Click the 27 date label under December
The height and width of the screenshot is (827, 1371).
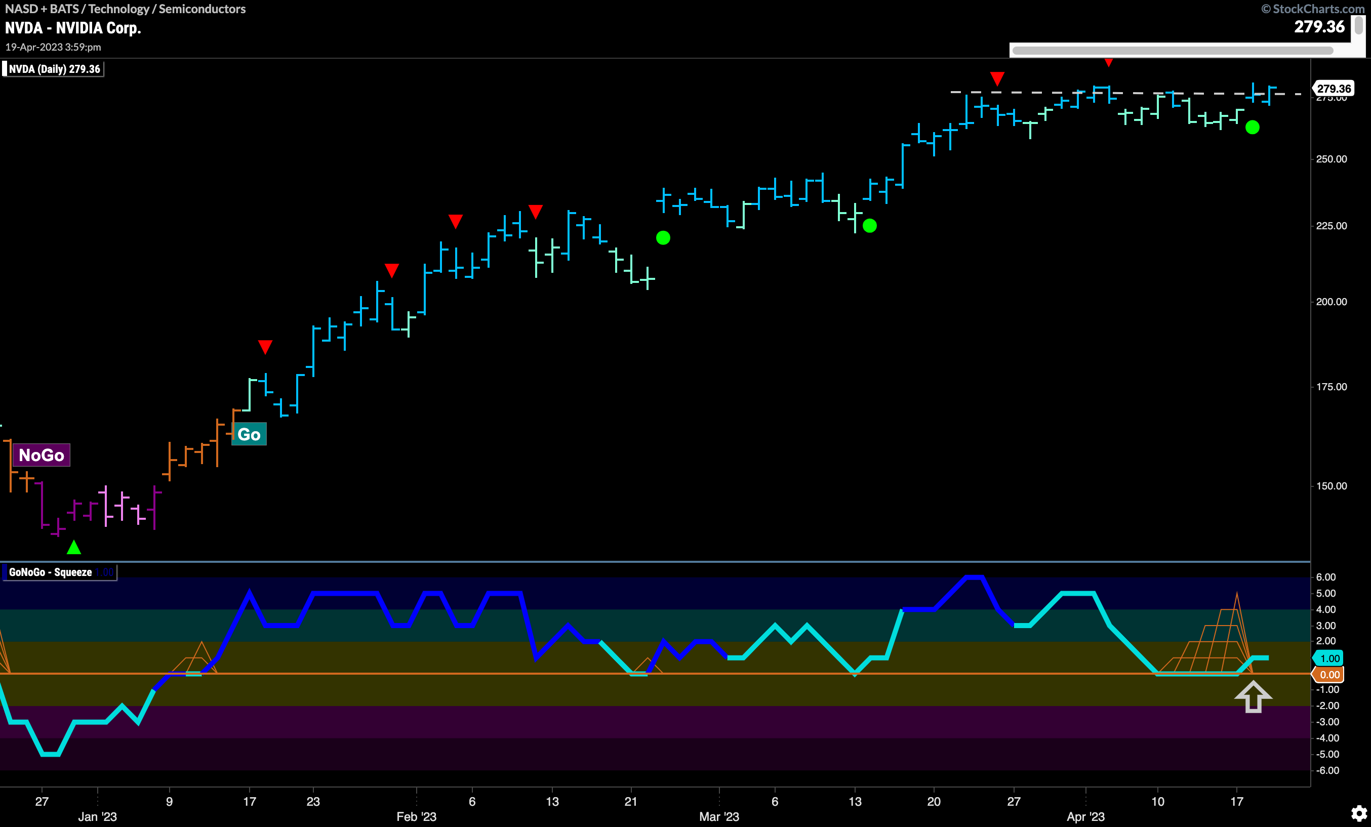tap(42, 801)
